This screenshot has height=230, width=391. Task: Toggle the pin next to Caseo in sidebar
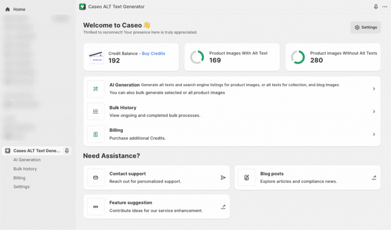tap(67, 151)
